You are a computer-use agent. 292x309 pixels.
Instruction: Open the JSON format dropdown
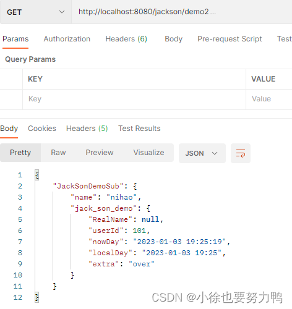(x=202, y=153)
